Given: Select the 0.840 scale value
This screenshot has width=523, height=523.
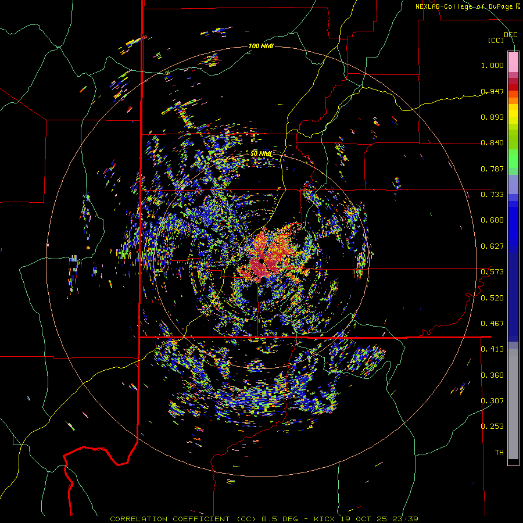Looking at the screenshot, I should tap(492, 142).
